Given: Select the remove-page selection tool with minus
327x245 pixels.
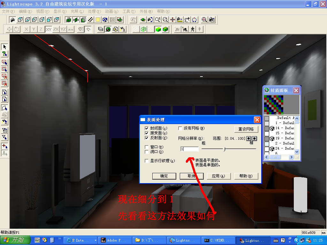Looking at the screenshot, I should point(4,99).
